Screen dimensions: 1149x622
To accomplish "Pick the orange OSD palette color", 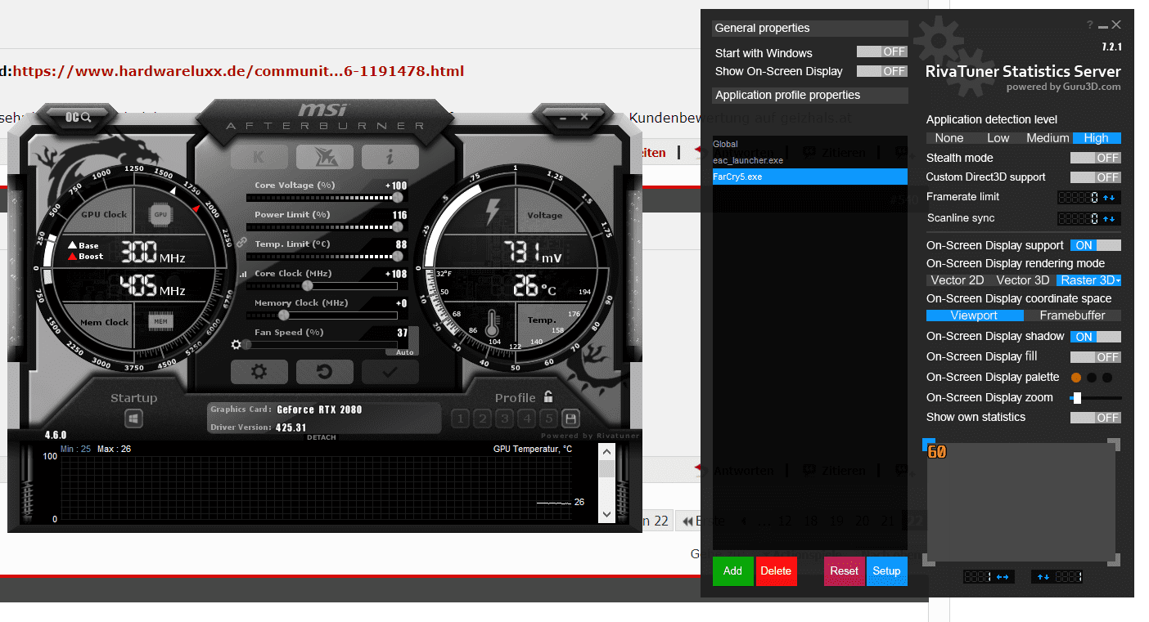I will click(x=1076, y=378).
